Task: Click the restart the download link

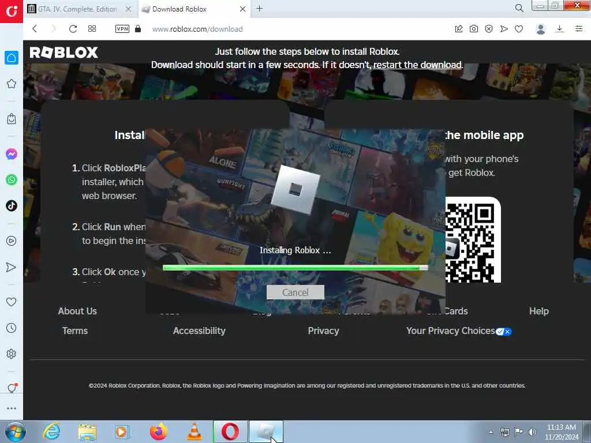Action: 417,65
